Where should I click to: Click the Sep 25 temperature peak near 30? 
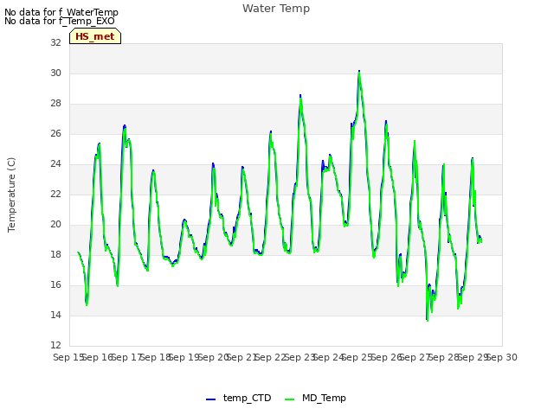359,72
